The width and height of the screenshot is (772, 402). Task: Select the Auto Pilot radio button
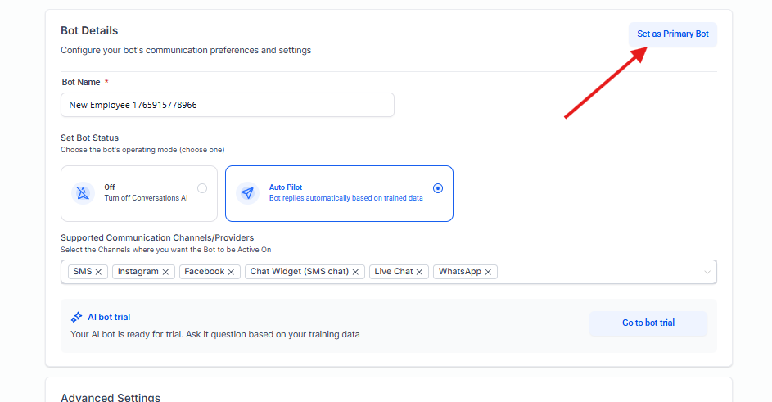[438, 188]
